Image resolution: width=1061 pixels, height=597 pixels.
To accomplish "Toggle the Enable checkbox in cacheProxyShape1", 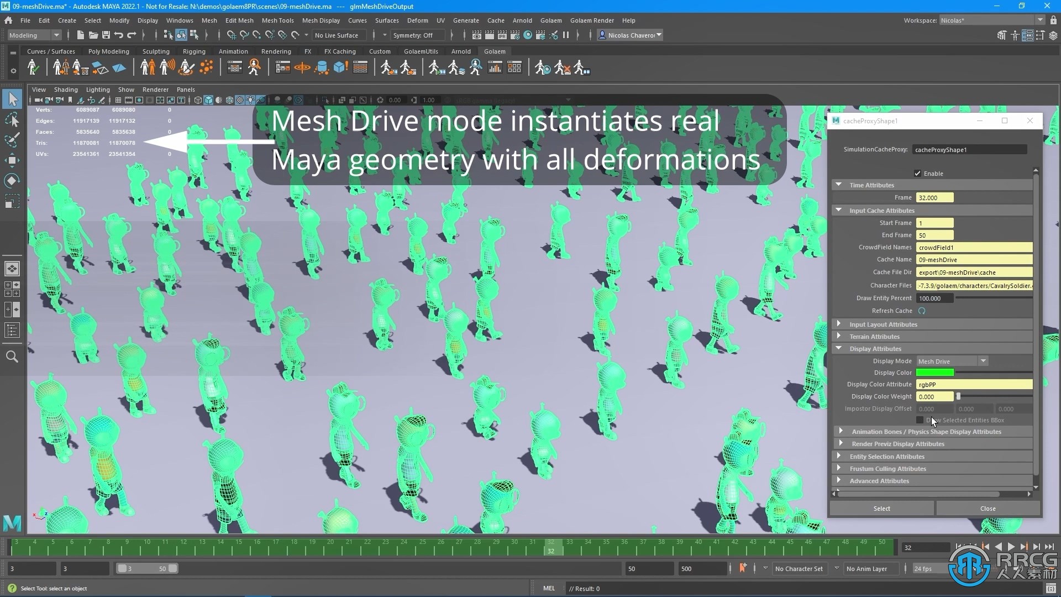I will (x=917, y=173).
